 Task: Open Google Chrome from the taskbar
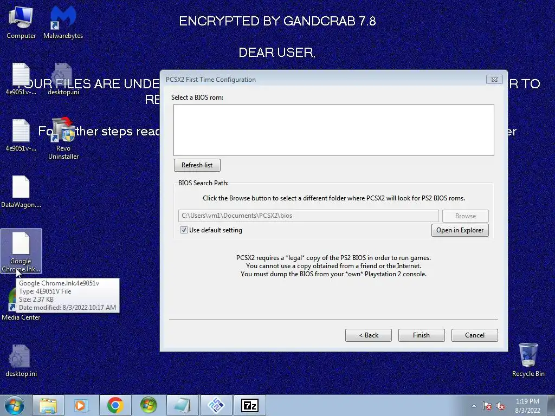click(x=115, y=405)
